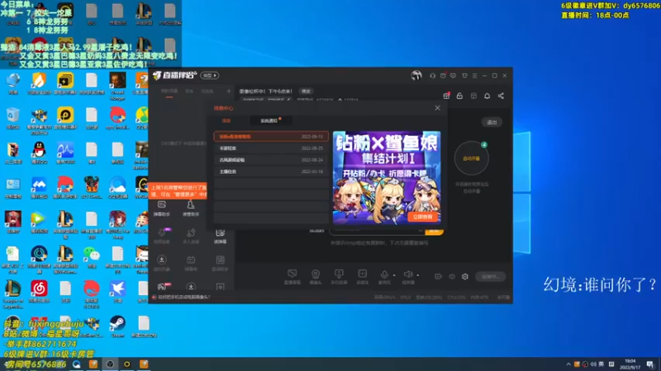Select the WeChat desktop icon

(x=92, y=256)
